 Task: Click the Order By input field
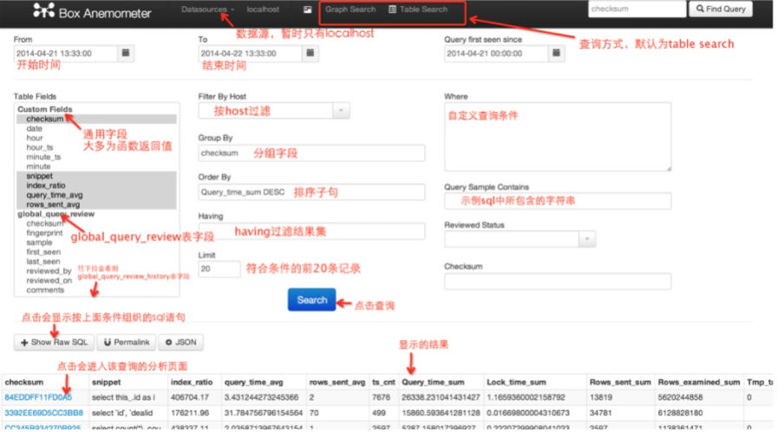(311, 192)
